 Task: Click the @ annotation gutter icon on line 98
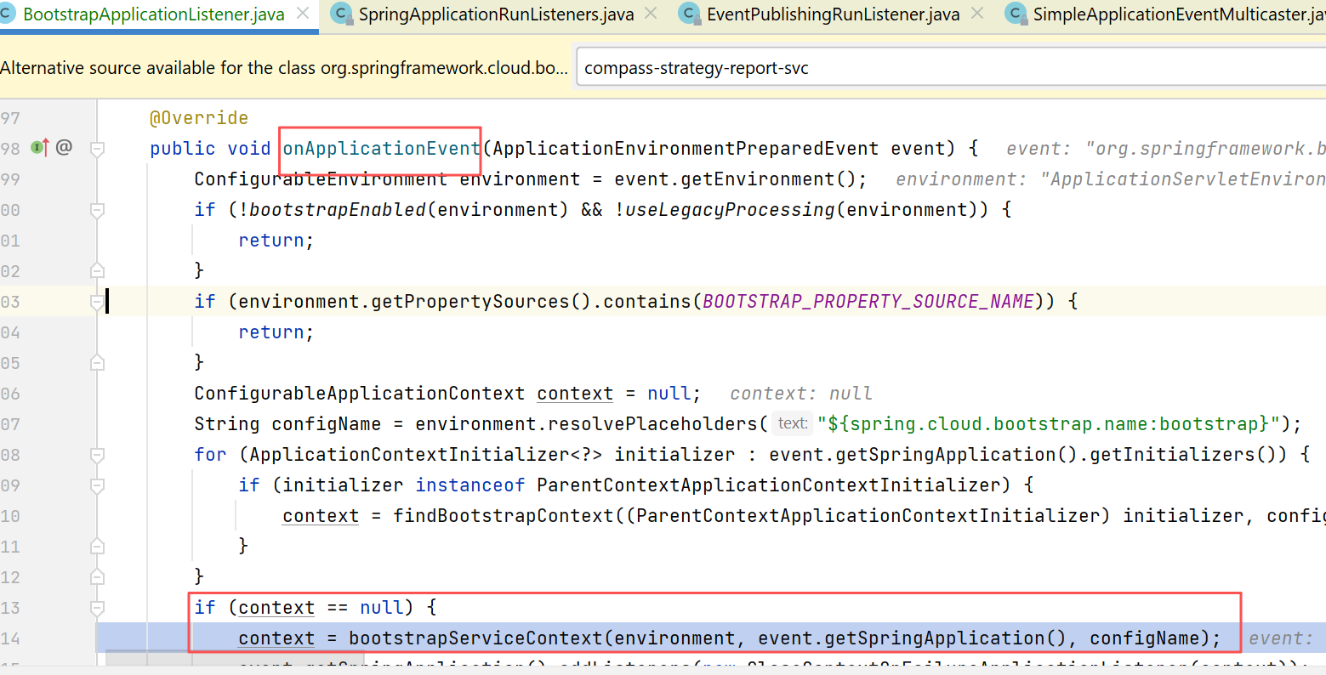64,148
